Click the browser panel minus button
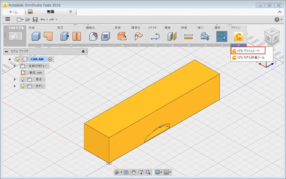 coord(83,52)
